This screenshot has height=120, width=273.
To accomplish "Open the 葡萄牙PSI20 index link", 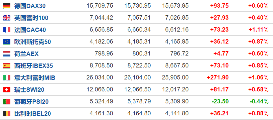I will pyautogui.click(x=31, y=102).
